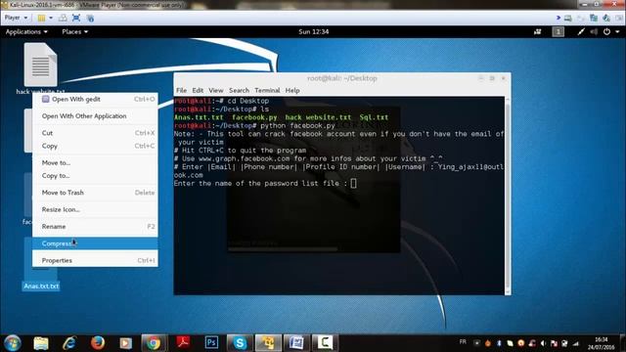
Task: Click the VMware hard disk device icon
Action: (567, 18)
